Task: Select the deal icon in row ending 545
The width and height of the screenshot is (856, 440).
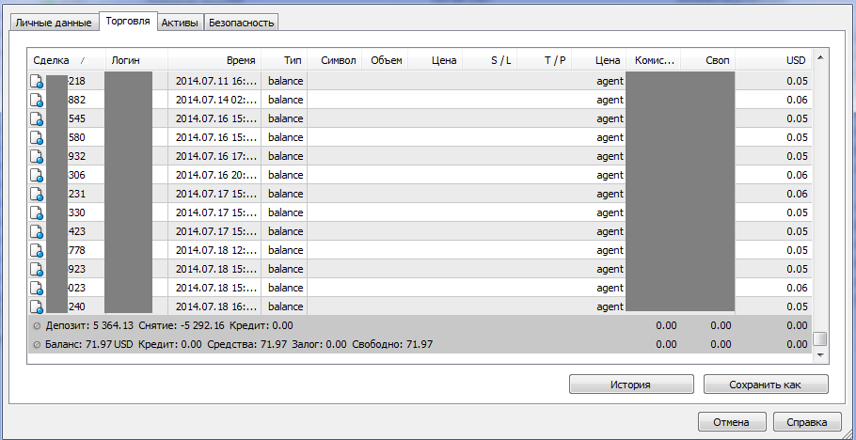Action: click(x=37, y=119)
